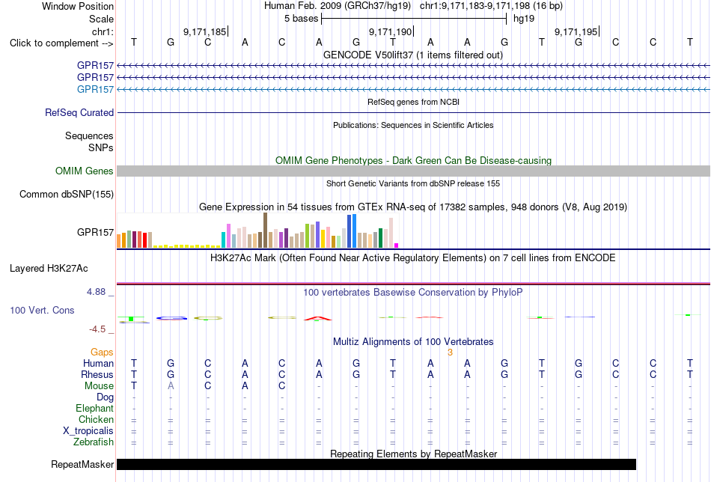711x482 pixels.
Task: Click the blue ring PhyloP conservation glyph
Action: pos(172,318)
